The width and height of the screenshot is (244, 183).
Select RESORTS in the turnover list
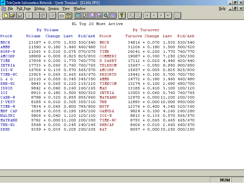(108, 74)
